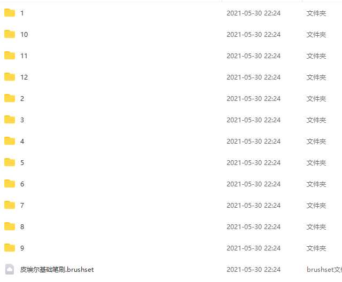This screenshot has width=342, height=282.
Task: Click the folder 5 icon
Action: [10, 162]
